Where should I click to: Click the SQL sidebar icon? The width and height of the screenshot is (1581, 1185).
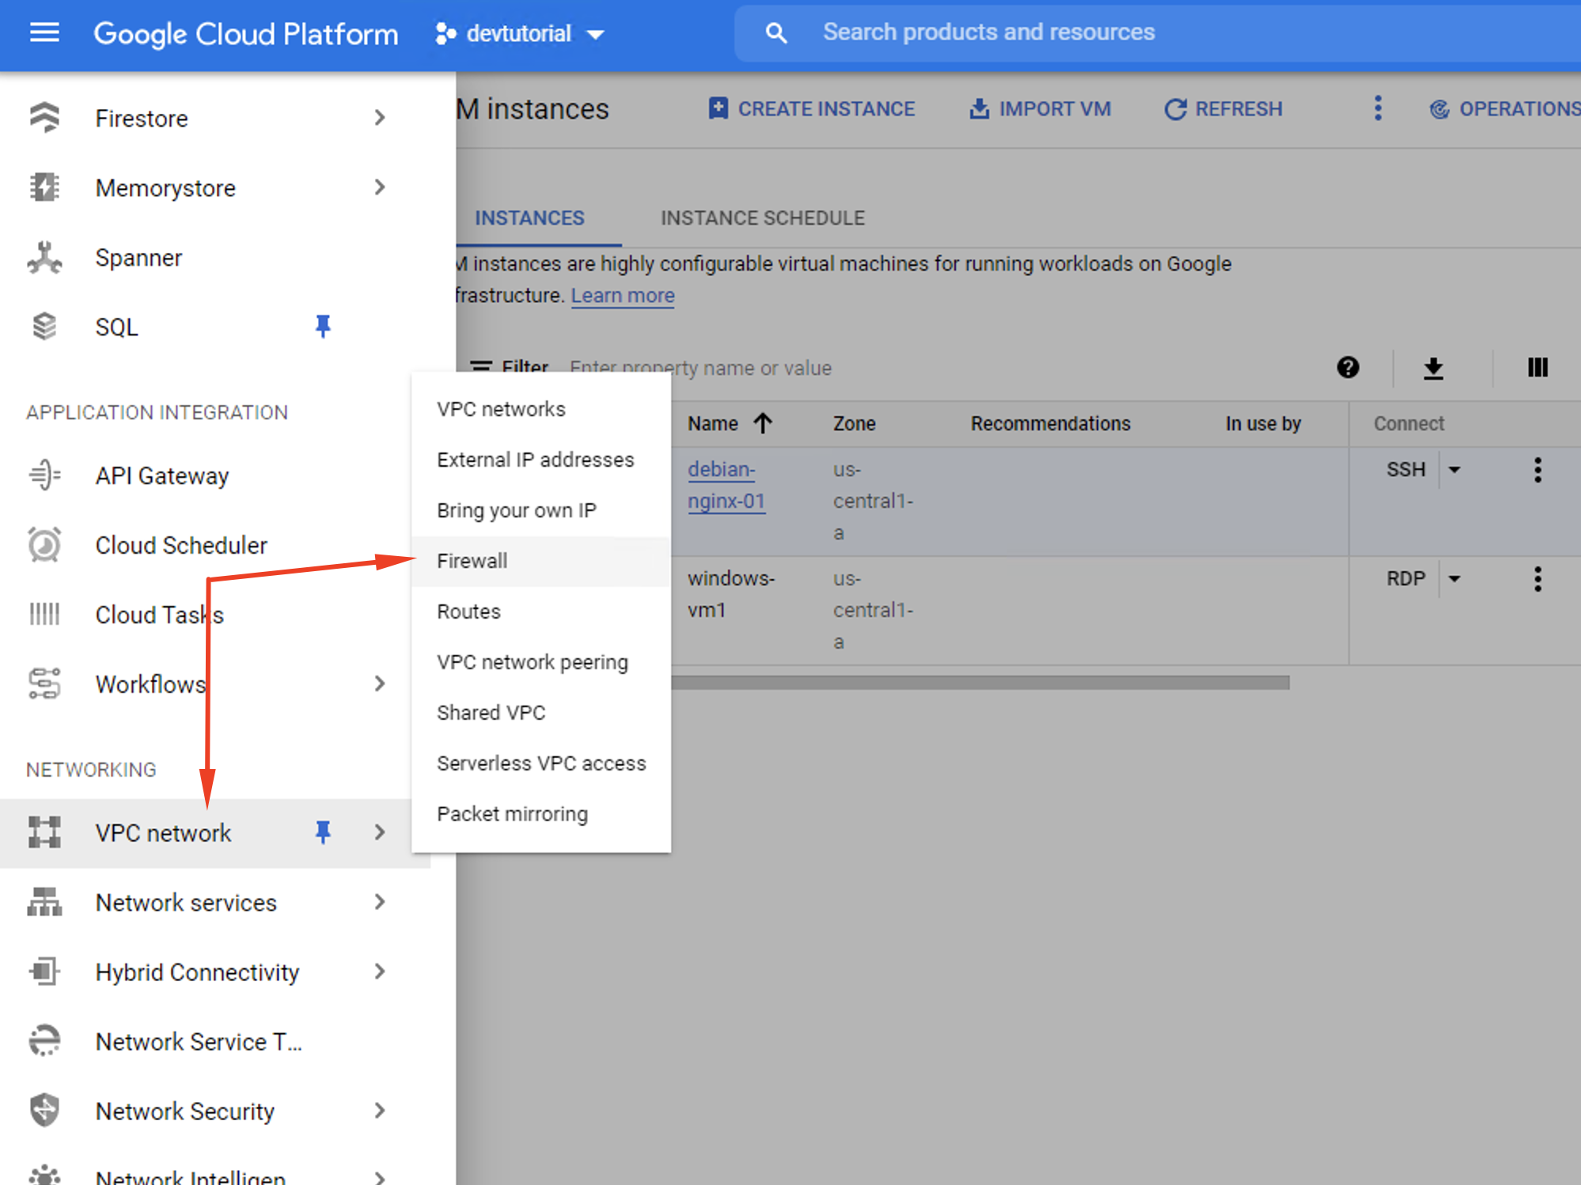click(44, 327)
